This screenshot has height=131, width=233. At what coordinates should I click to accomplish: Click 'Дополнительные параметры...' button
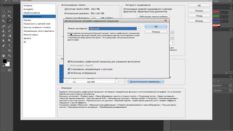click(x=146, y=82)
